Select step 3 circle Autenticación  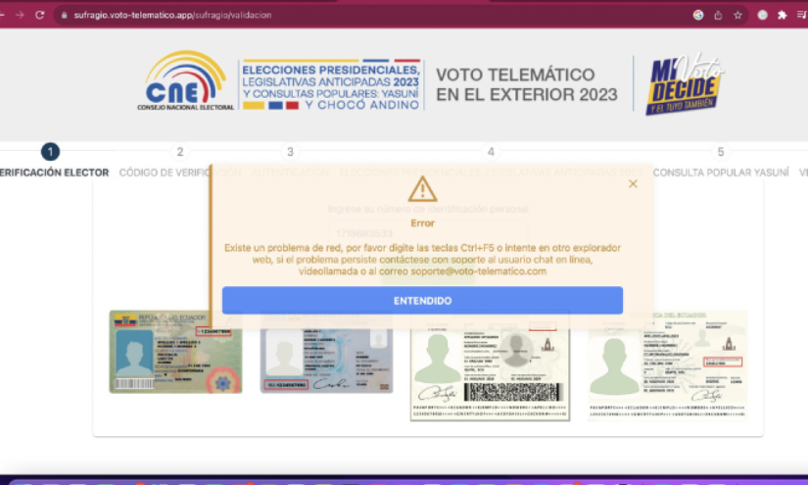(x=290, y=152)
